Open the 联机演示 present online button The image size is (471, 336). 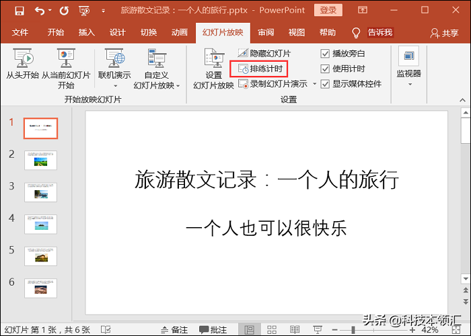114,64
